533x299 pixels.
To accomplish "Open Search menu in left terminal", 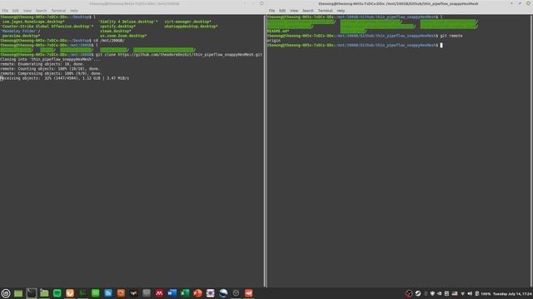I will tap(41, 11).
